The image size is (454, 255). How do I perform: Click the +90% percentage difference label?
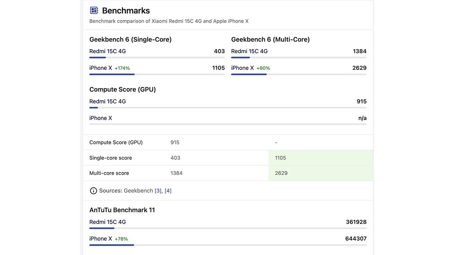click(x=263, y=68)
